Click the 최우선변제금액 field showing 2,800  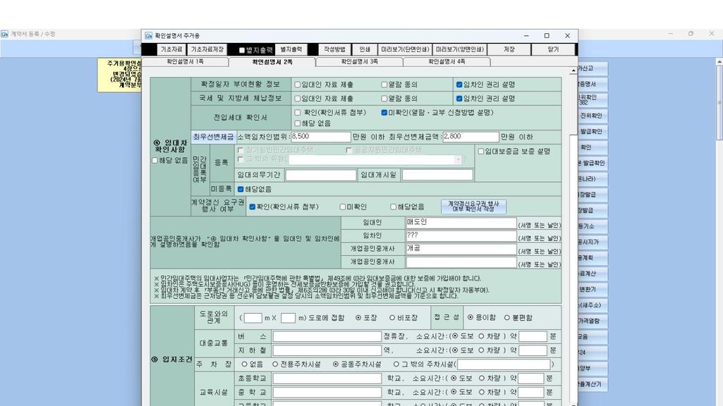coord(470,137)
